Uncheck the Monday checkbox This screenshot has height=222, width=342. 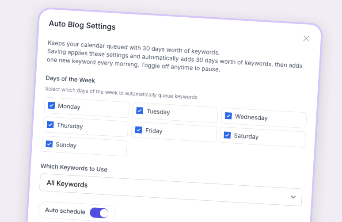[x=52, y=106]
